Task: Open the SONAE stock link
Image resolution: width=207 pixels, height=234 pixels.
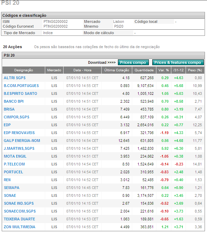Action: pyautogui.click(x=10, y=195)
